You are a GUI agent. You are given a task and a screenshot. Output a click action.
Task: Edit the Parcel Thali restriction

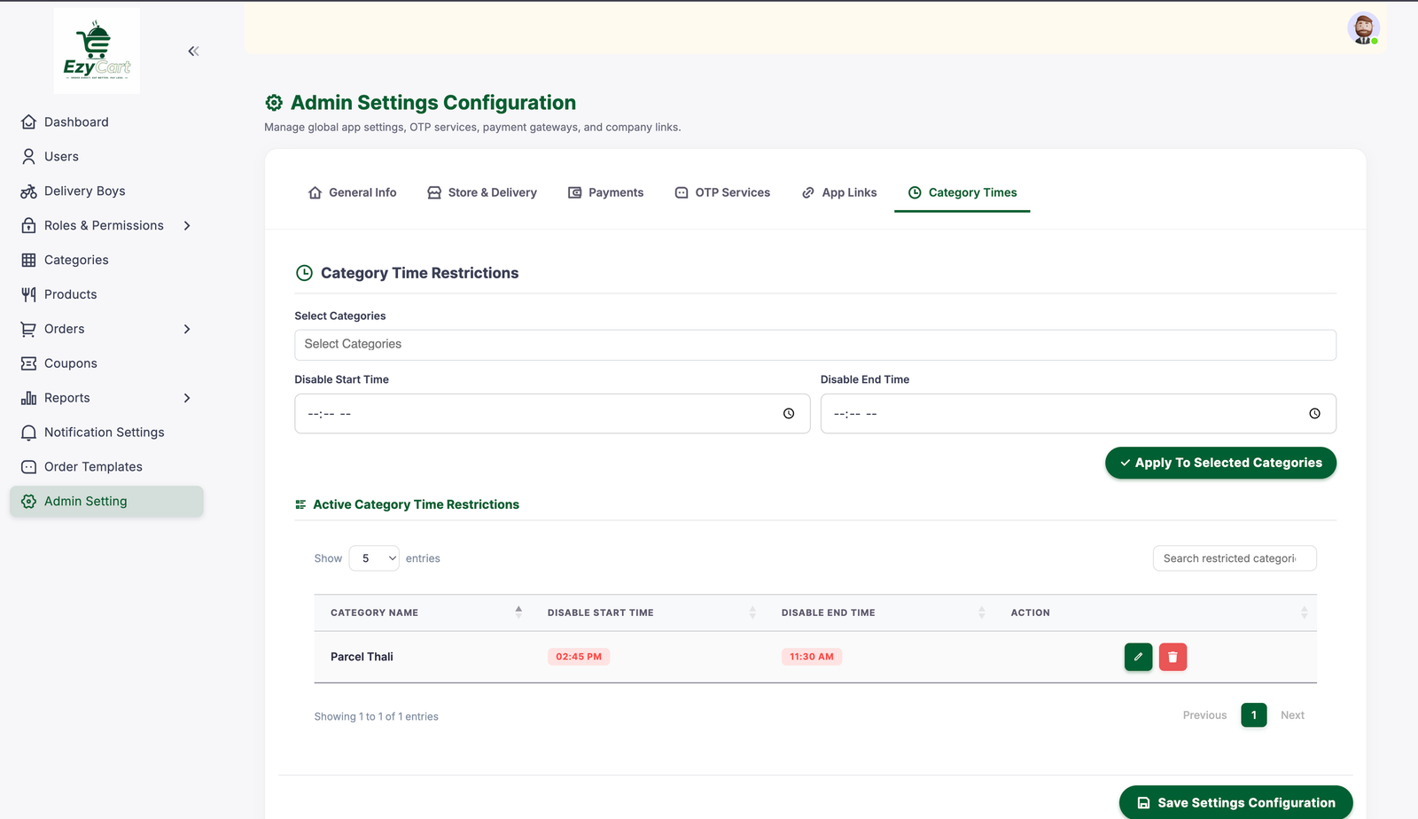(x=1138, y=657)
